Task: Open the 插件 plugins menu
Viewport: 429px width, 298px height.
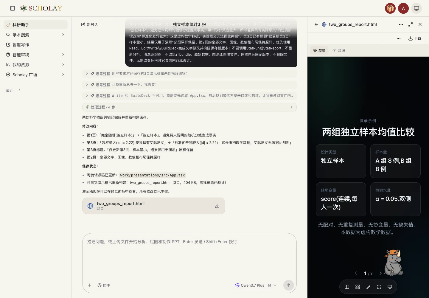Action: coord(104,285)
